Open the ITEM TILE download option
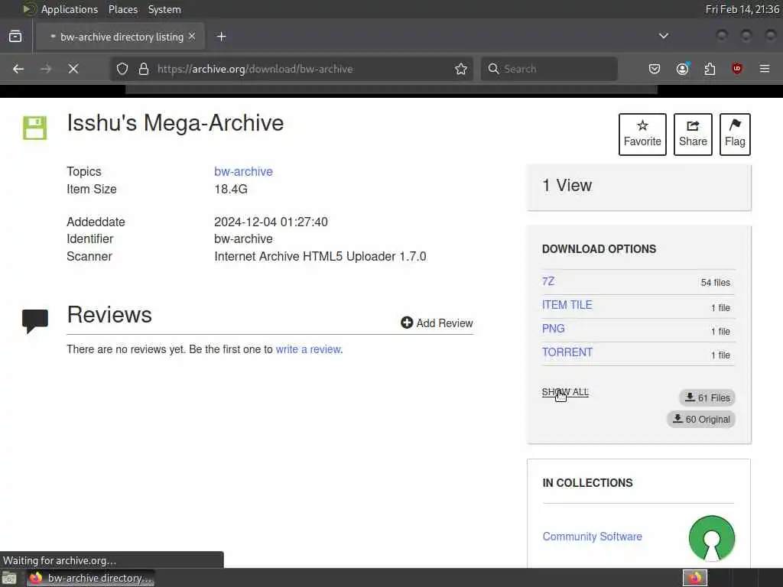This screenshot has height=587, width=783. 567,305
